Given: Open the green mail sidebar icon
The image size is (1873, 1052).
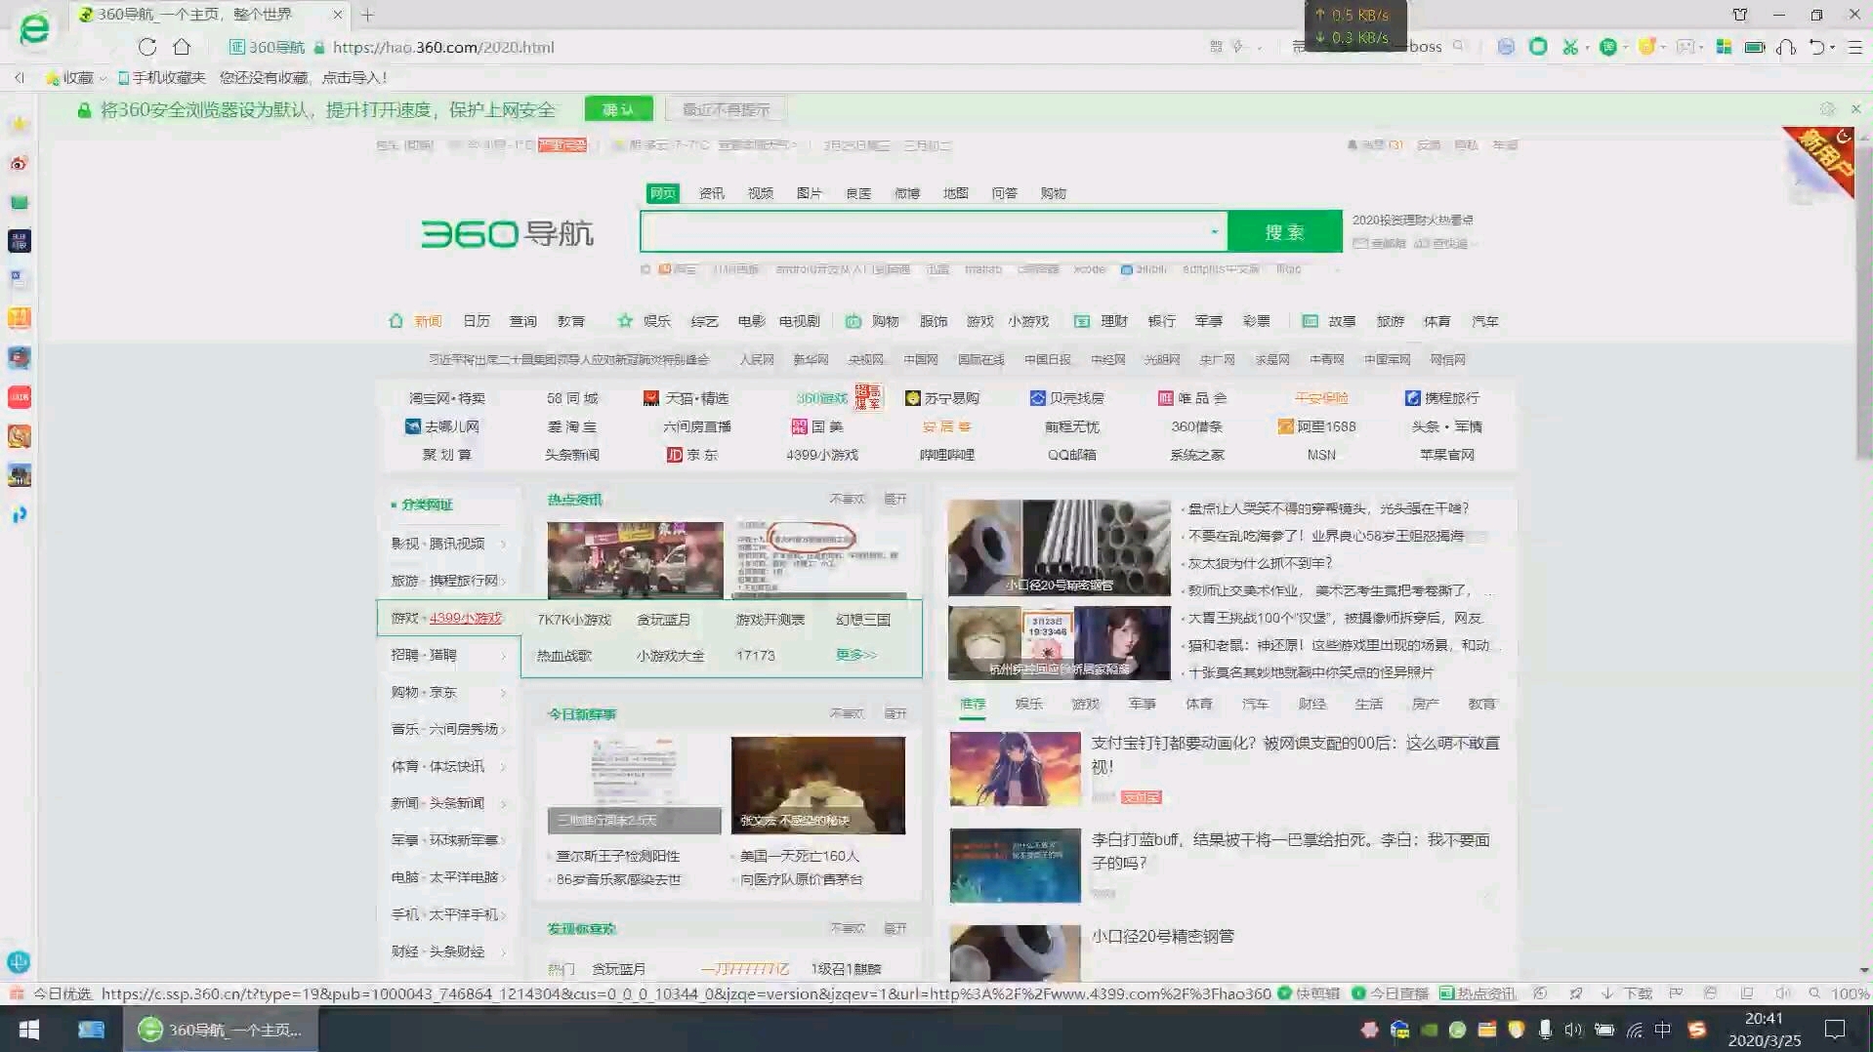Looking at the screenshot, I should (20, 202).
